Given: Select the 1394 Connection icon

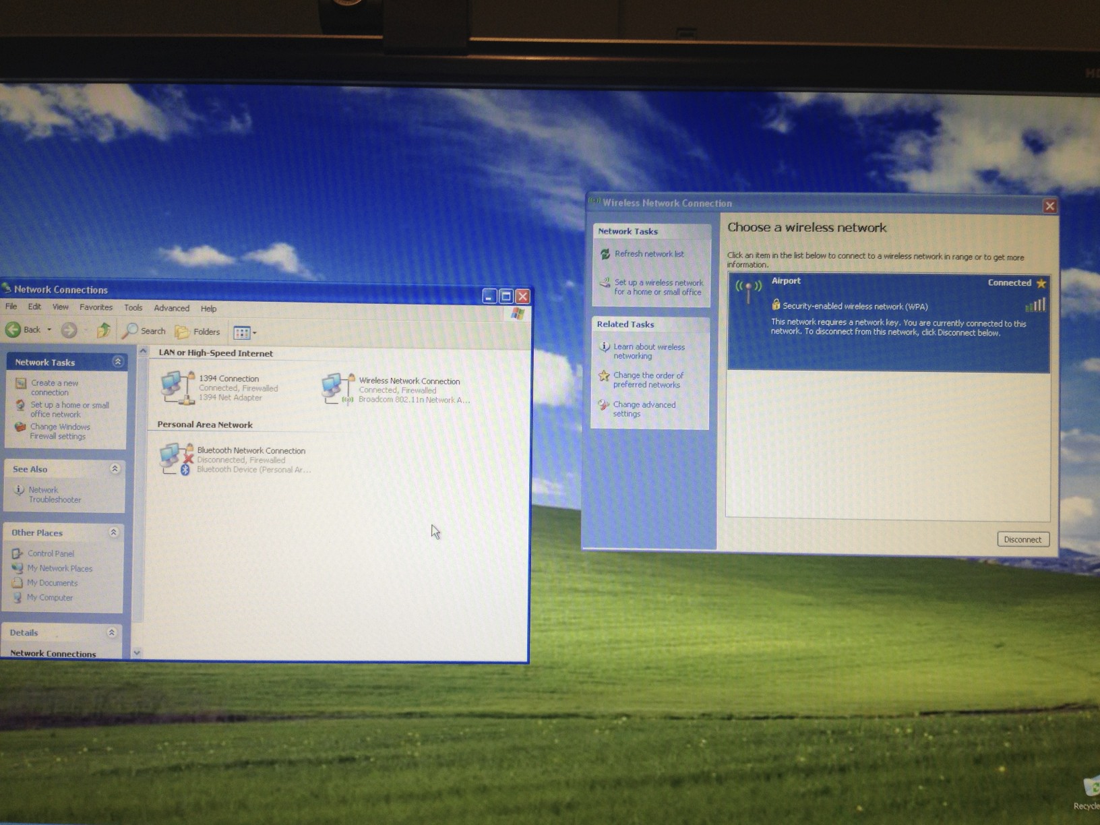Looking at the screenshot, I should pyautogui.click(x=178, y=388).
